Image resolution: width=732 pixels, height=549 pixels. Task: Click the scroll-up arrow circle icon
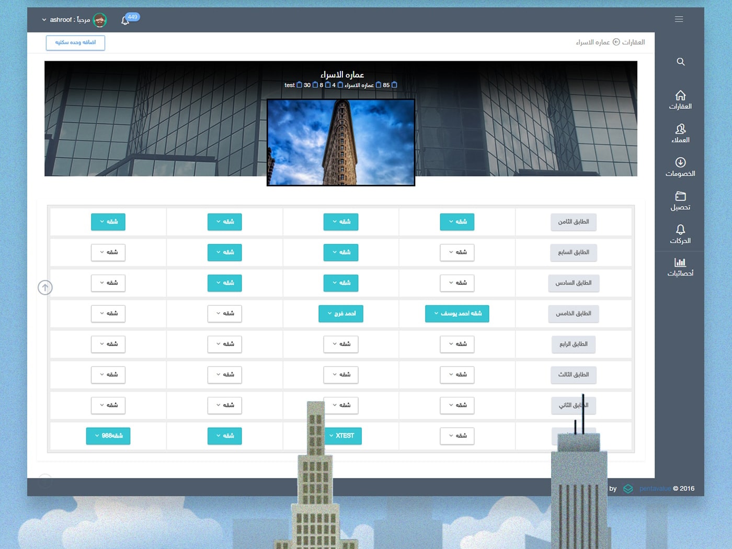[x=45, y=287]
